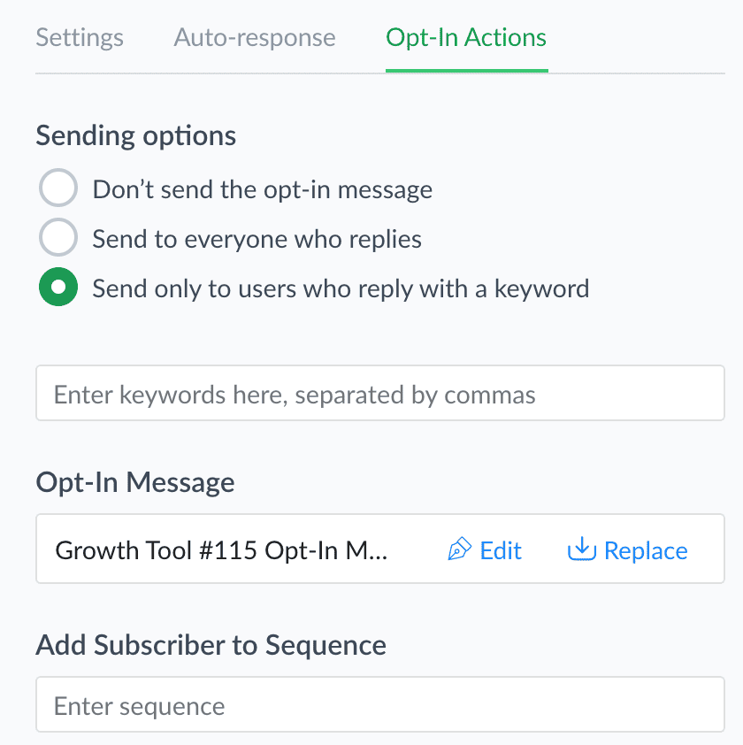Screen dimensions: 743x745
Task: Open the Auto-response tab
Action: 255,37
